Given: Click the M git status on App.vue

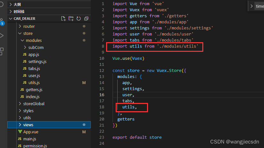Looking at the screenshot, I should click(84, 132).
